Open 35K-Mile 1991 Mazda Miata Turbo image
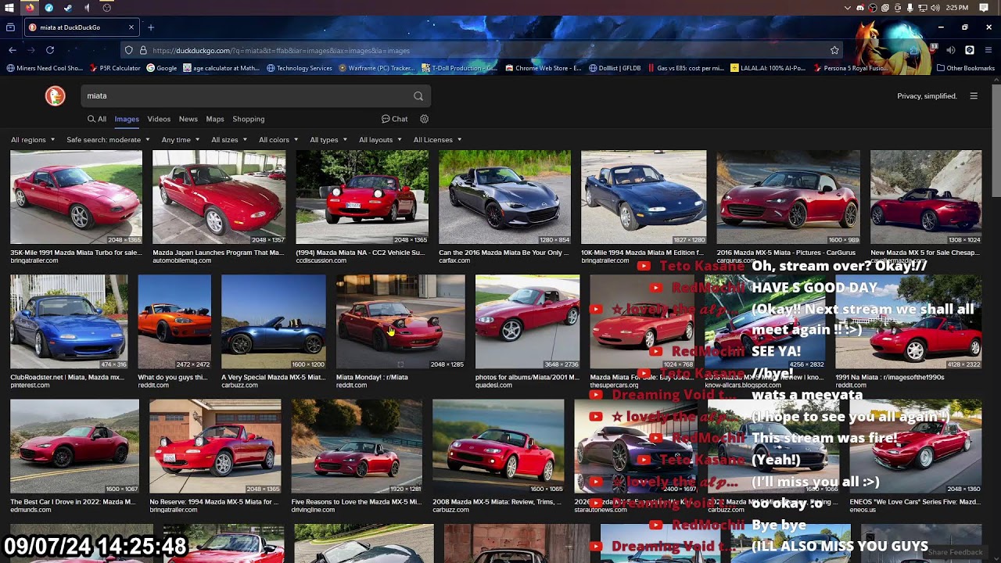 tap(76, 197)
